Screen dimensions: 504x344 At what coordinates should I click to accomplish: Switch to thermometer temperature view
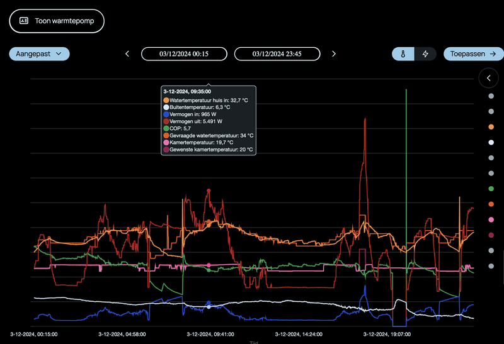coord(403,54)
